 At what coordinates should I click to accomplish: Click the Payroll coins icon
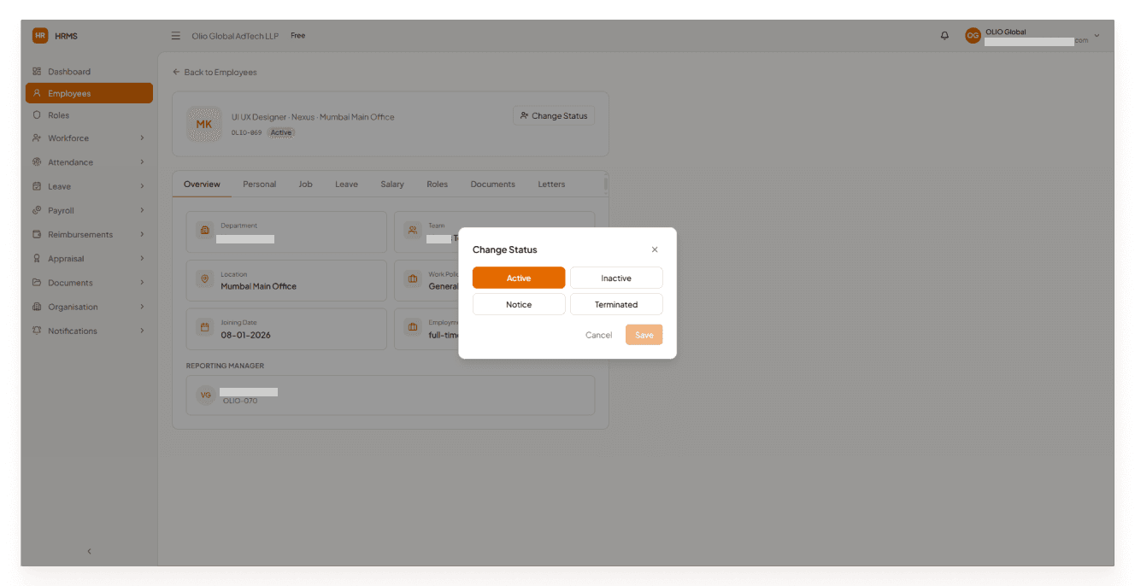pyautogui.click(x=37, y=210)
